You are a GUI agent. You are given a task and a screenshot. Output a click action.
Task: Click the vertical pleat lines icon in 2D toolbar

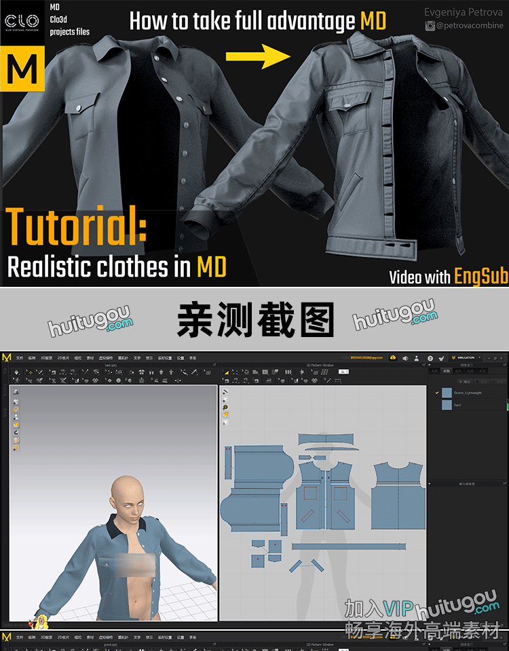click(288, 372)
